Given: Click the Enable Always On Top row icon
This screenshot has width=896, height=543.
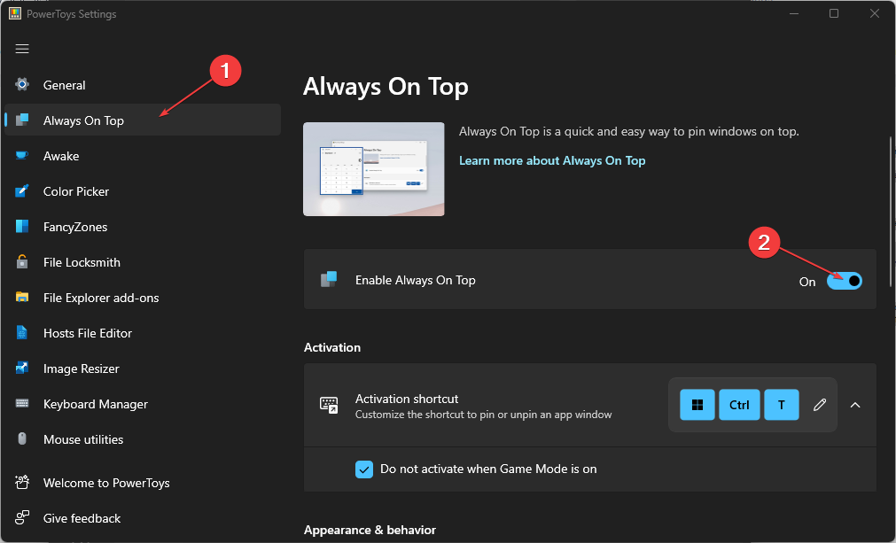Looking at the screenshot, I should click(x=329, y=279).
